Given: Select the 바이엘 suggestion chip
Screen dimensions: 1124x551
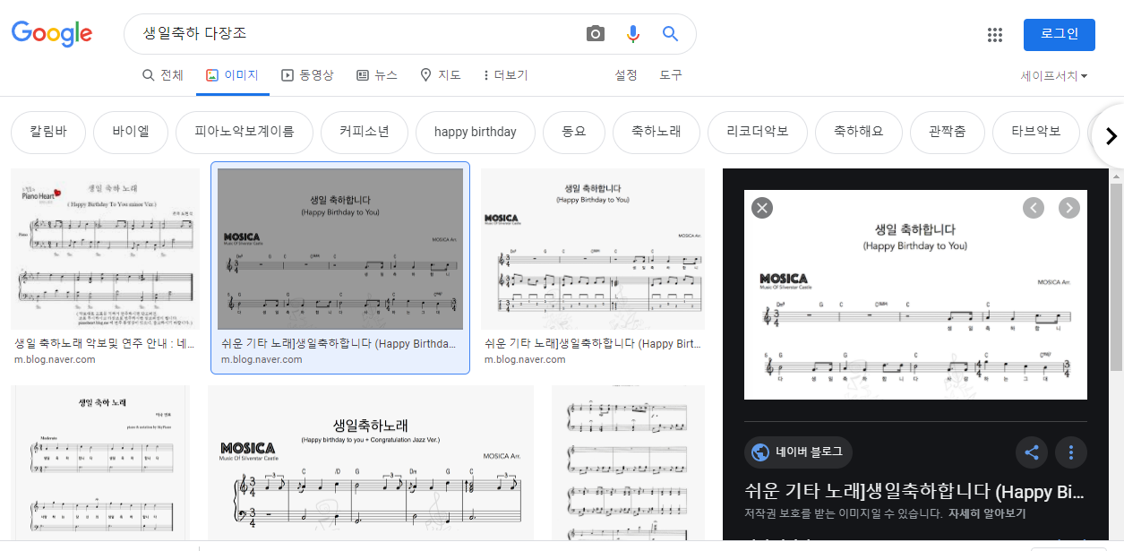Looking at the screenshot, I should (131, 132).
